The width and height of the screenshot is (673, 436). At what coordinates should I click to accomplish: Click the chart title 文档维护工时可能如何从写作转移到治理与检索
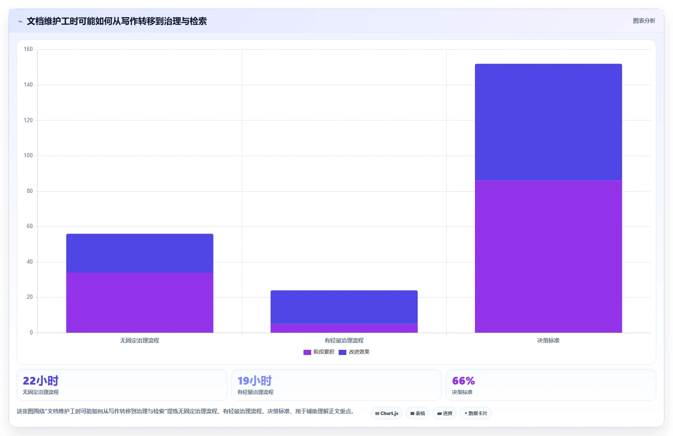click(117, 21)
